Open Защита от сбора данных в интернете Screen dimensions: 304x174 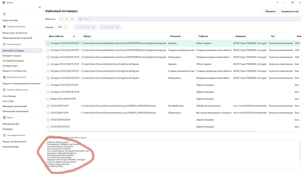click(21, 84)
